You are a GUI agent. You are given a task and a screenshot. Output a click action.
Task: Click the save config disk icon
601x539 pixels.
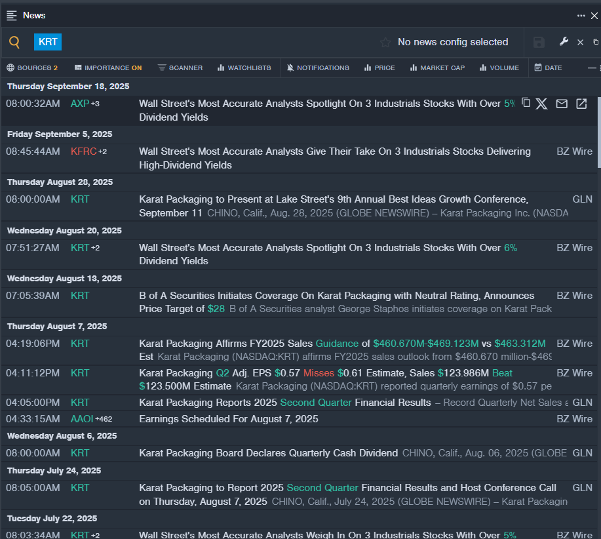[x=539, y=43]
